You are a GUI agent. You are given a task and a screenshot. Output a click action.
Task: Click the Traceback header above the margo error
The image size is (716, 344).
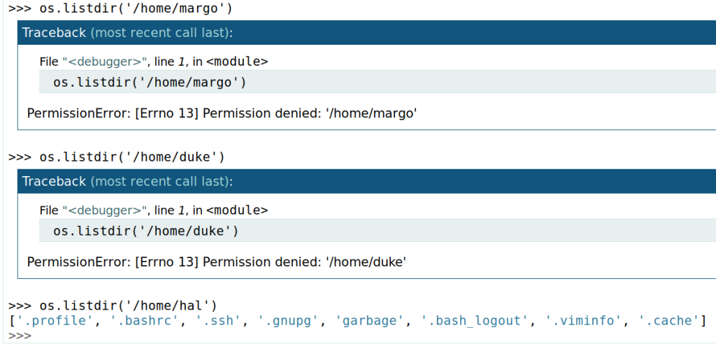pyautogui.click(x=127, y=33)
